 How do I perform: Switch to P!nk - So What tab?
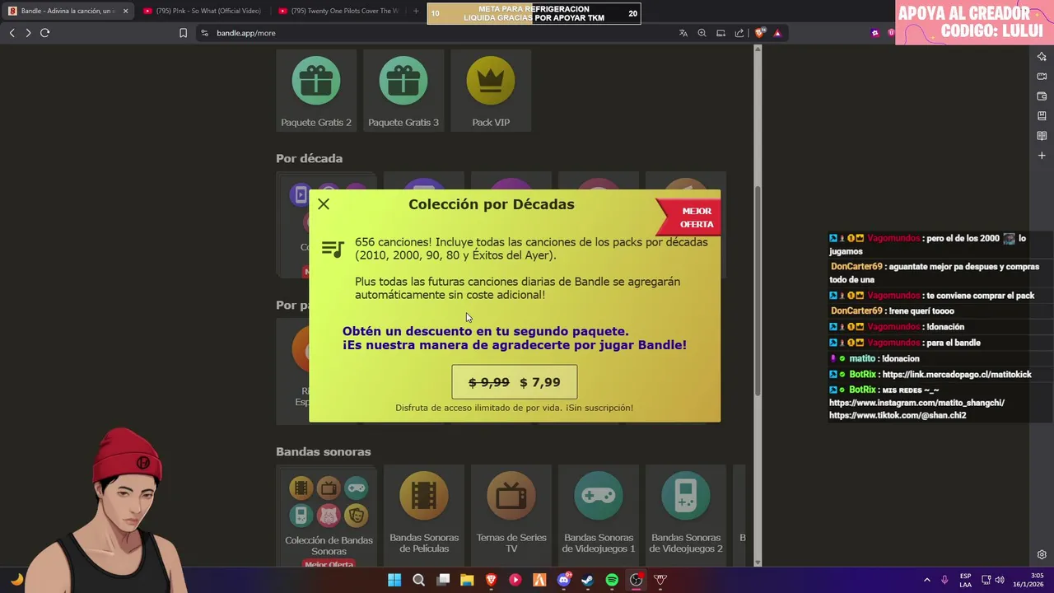coord(202,11)
